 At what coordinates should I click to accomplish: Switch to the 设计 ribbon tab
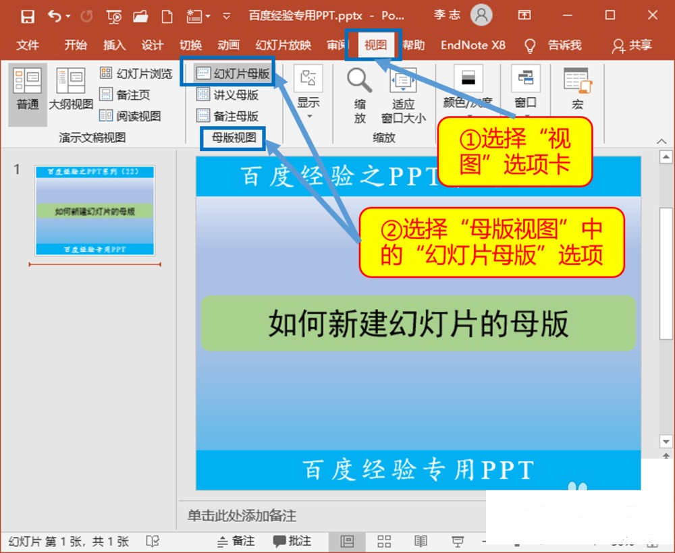153,45
